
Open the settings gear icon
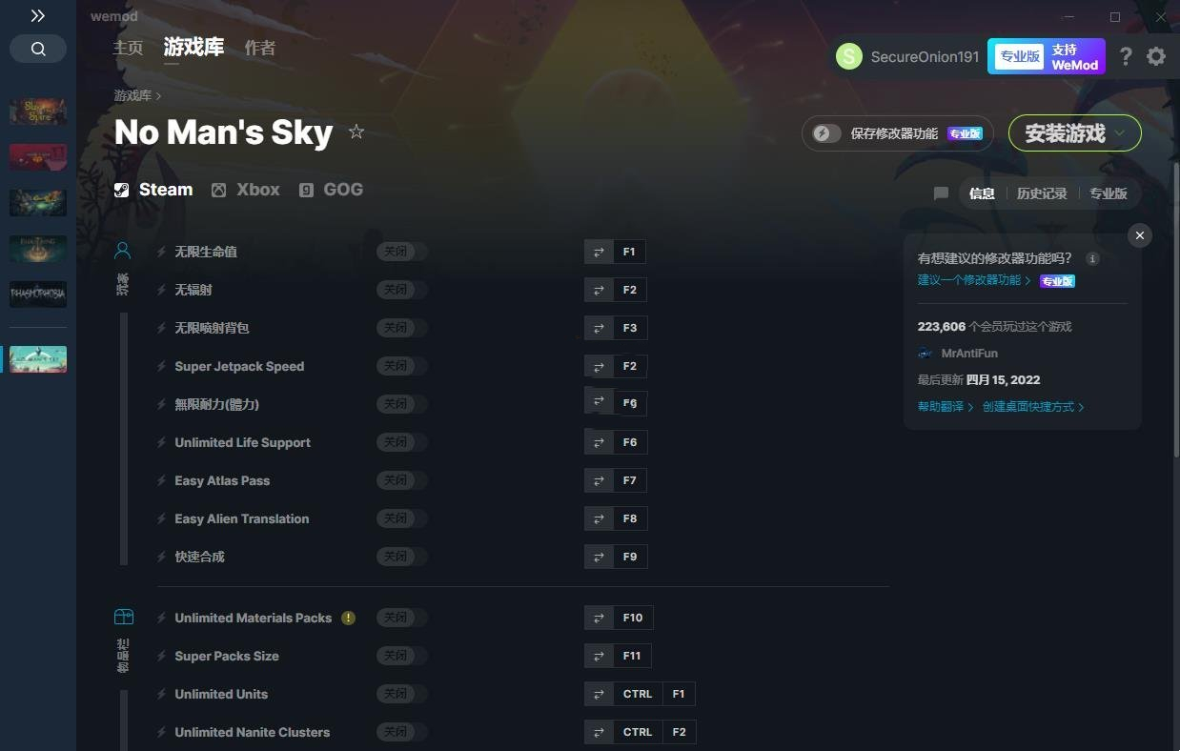(1156, 56)
